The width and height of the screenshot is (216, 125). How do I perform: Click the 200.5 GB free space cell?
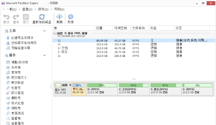(120, 56)
